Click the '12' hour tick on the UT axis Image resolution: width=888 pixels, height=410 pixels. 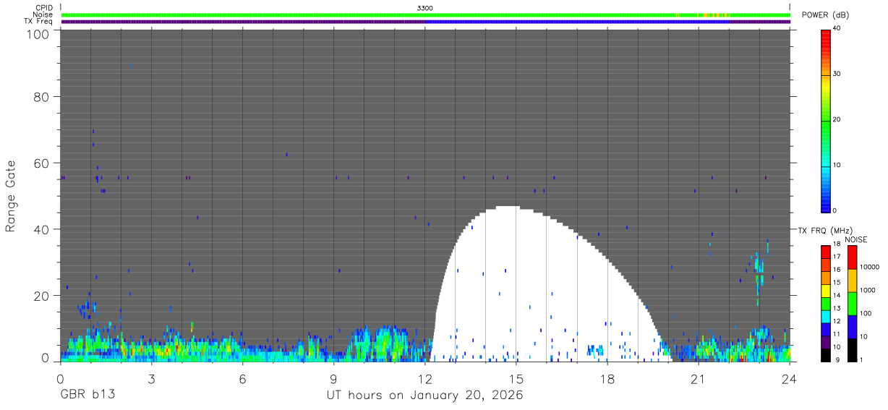point(425,378)
